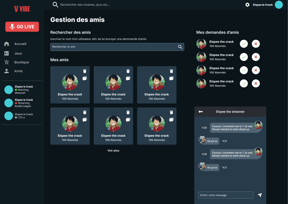Image resolution: width=288 pixels, height=204 pixels.
Task: Open the turquoise profile avatar in the top bar
Action: 279,5
